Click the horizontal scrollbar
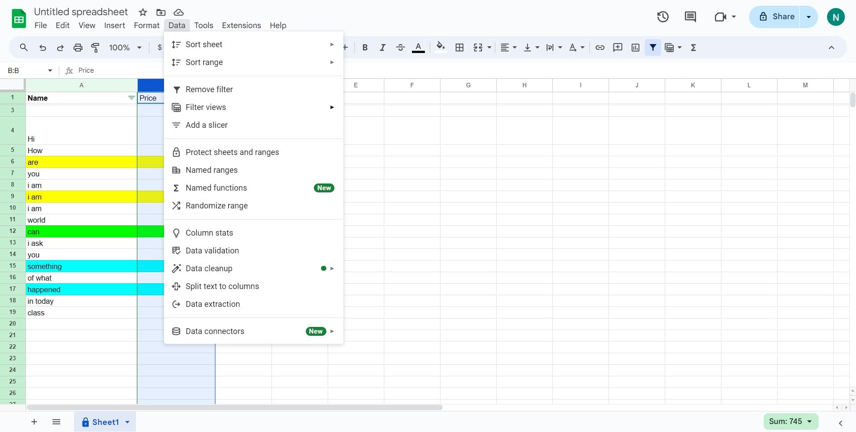Image resolution: width=856 pixels, height=432 pixels. [x=234, y=407]
